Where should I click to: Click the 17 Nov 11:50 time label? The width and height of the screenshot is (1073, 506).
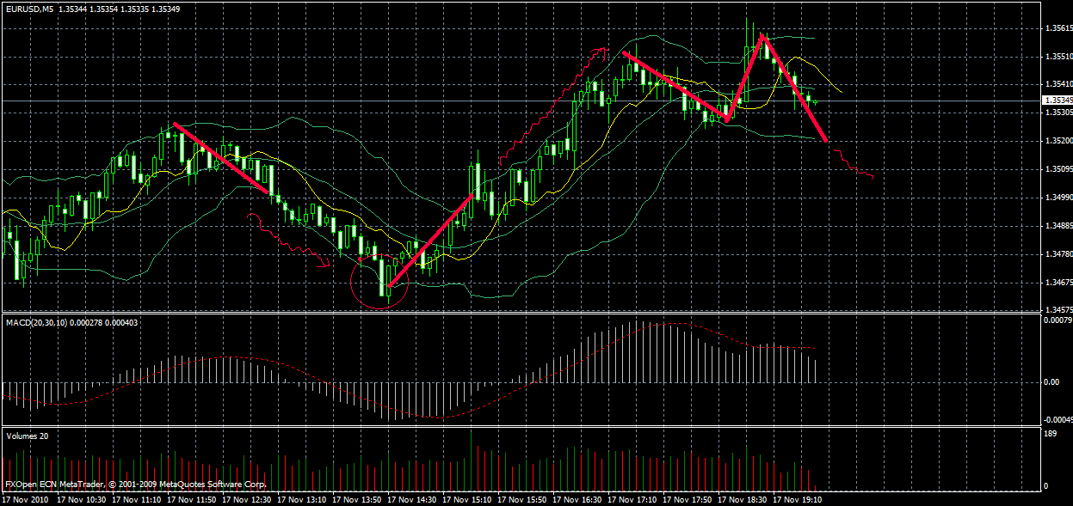coord(193,498)
